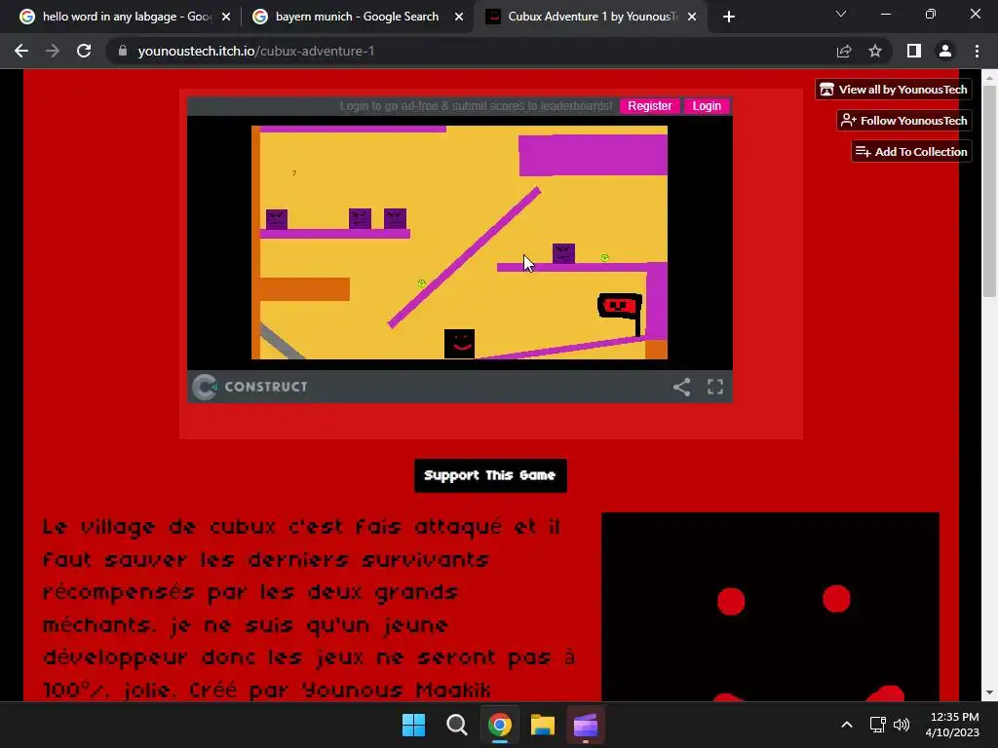Click the black face image thumbnail
Image resolution: width=998 pixels, height=748 pixels.
[x=770, y=606]
